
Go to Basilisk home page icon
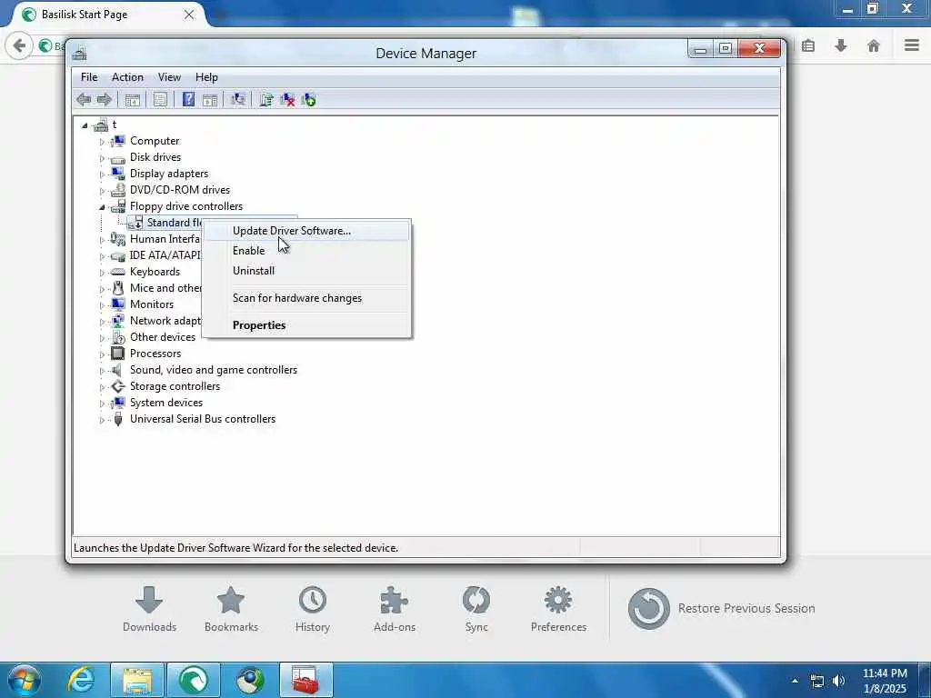click(x=874, y=45)
